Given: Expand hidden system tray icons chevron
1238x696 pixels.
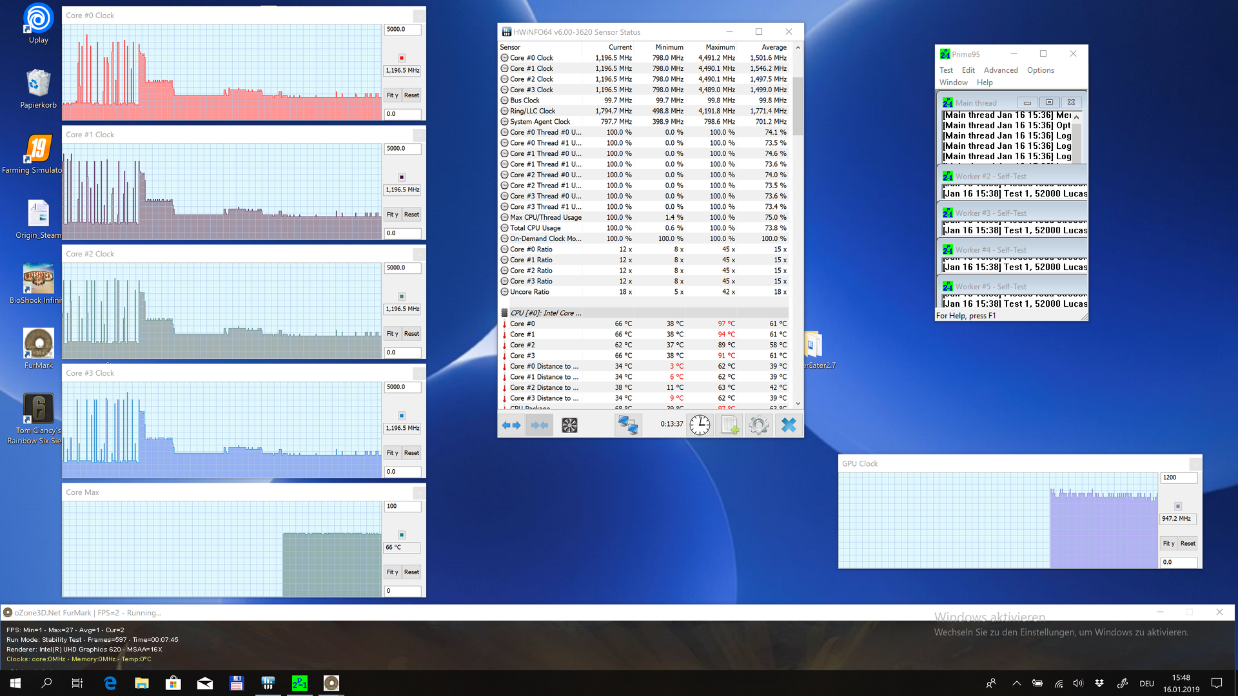Looking at the screenshot, I should click(x=1016, y=683).
